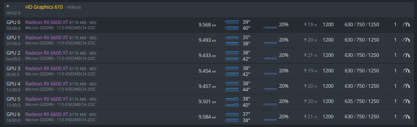Click Radeon RX 6600 XT name for GPU 3
This screenshot has width=417, height=127.
[x=47, y=68]
